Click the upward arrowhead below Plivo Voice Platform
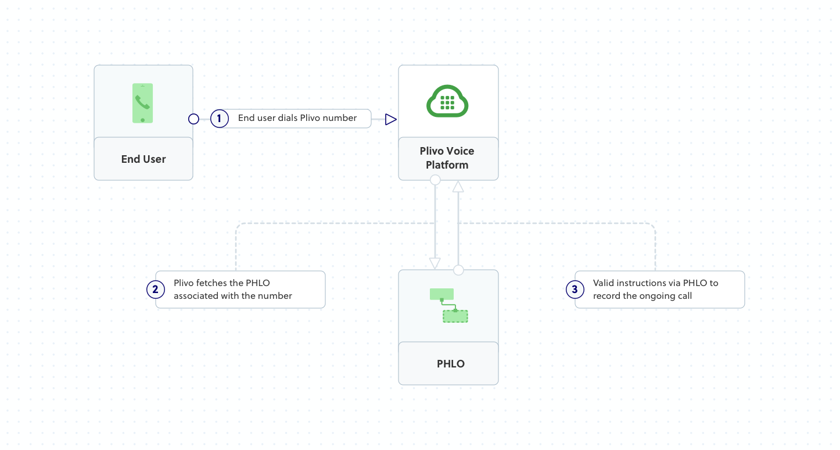 pos(458,187)
